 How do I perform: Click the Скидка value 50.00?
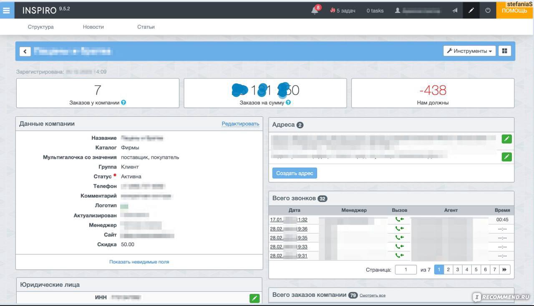pos(128,244)
